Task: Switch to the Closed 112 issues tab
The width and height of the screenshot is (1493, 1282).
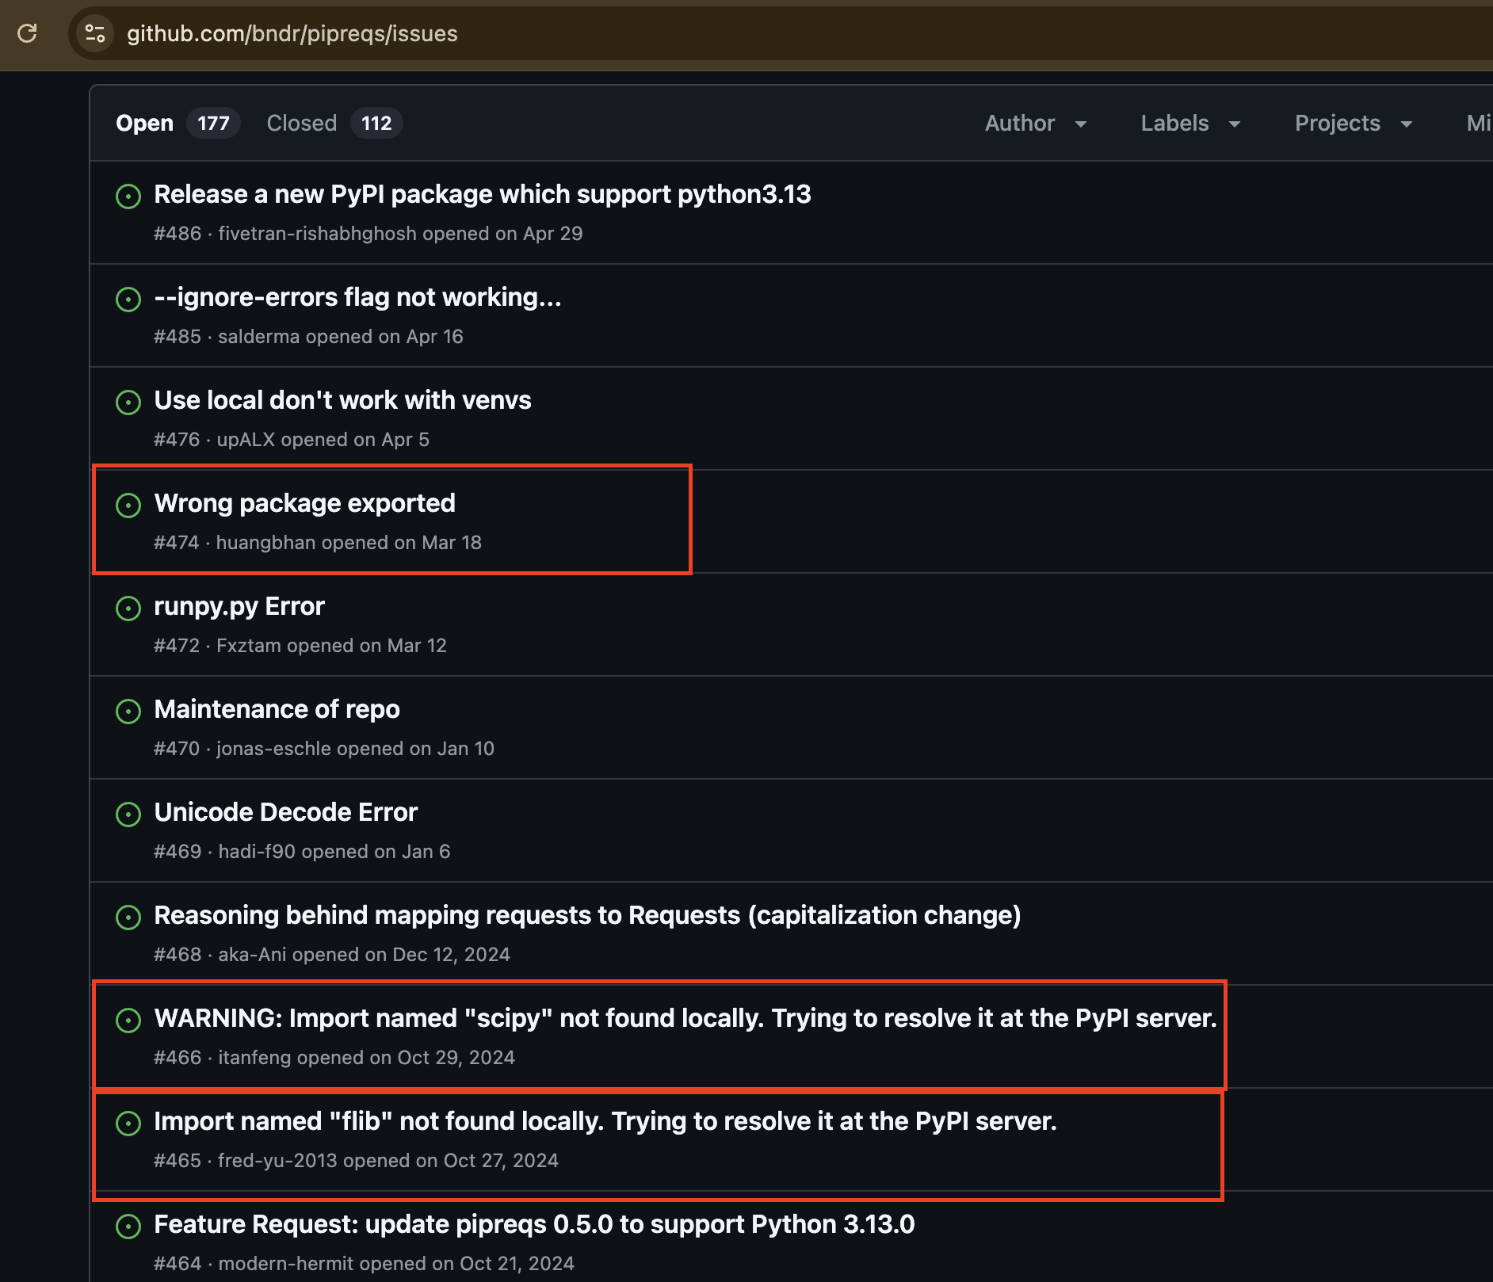Action: [x=334, y=123]
